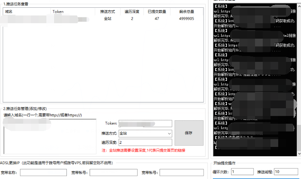301x179 pixels.
Task: Click the 剩余总量 column header
Action: [187, 12]
